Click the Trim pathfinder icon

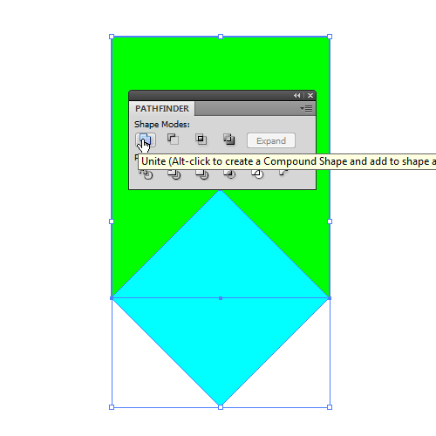coord(174,174)
